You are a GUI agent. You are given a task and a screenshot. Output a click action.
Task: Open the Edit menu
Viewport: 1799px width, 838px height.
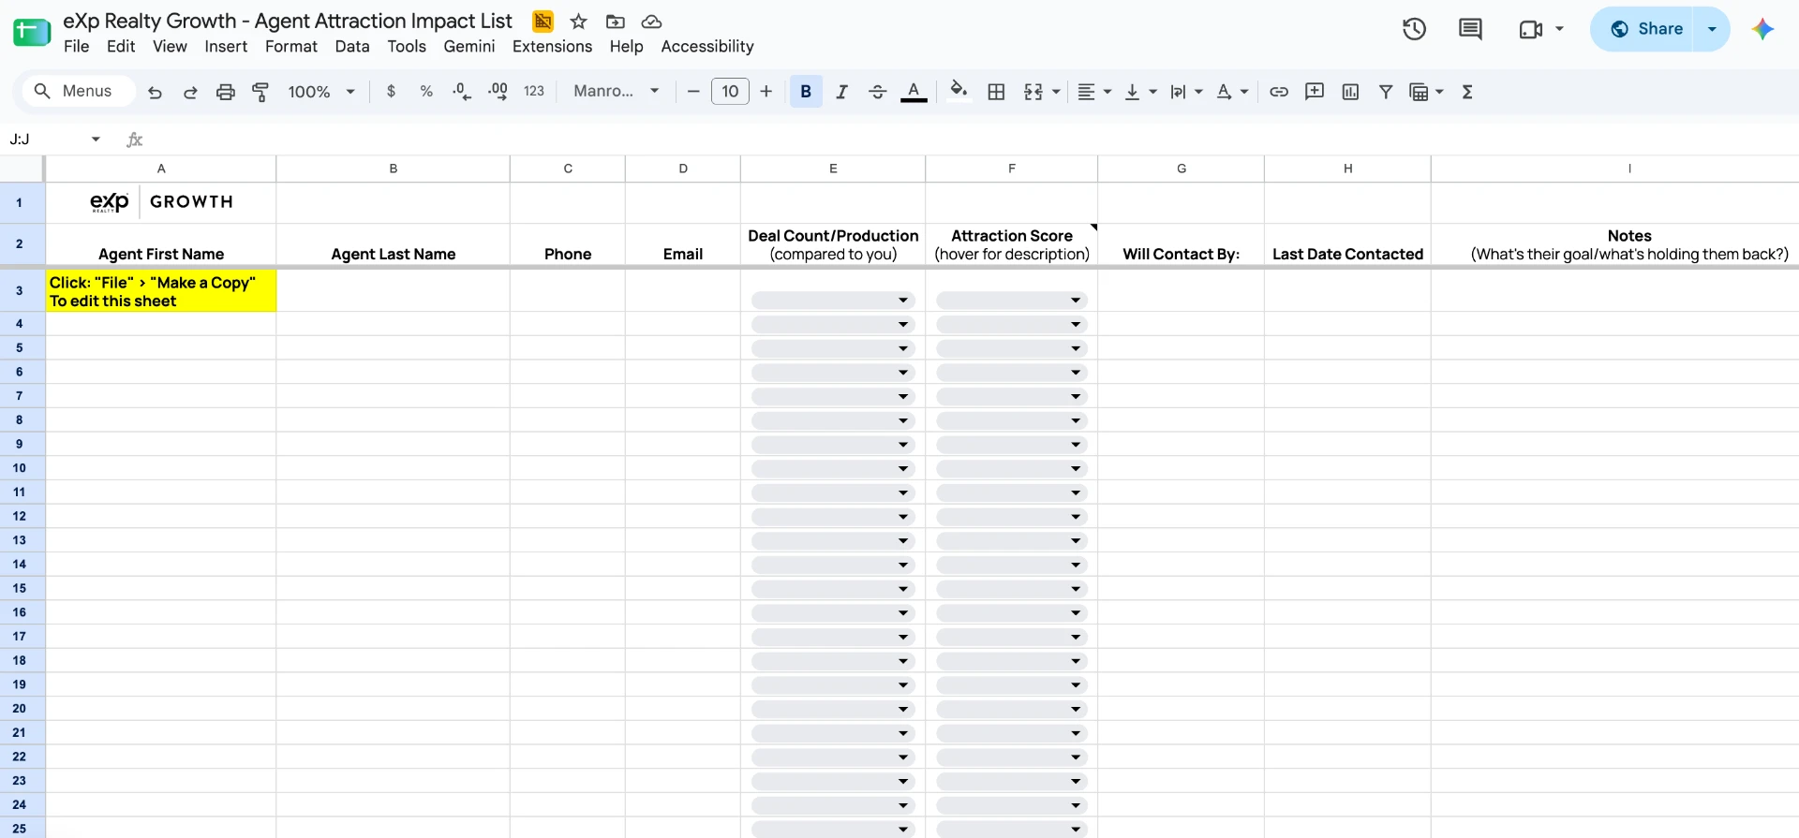tap(121, 47)
